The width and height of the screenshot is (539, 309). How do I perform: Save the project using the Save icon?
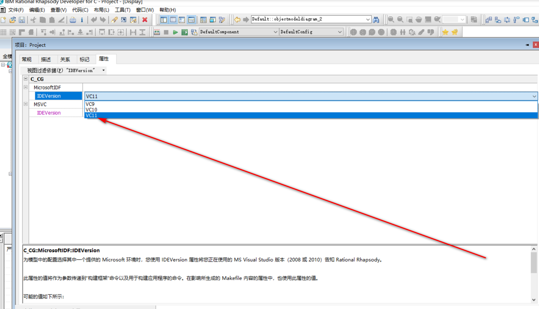[21, 19]
